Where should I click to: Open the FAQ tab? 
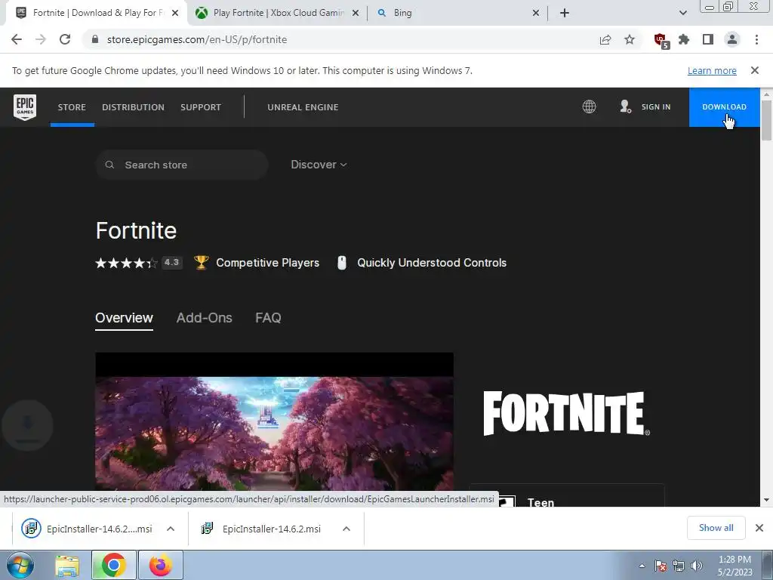point(268,318)
